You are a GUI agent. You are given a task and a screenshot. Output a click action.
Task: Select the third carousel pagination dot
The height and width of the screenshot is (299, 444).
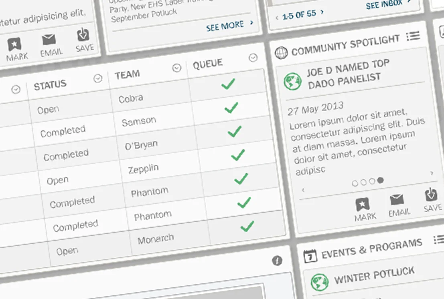tap(372, 181)
